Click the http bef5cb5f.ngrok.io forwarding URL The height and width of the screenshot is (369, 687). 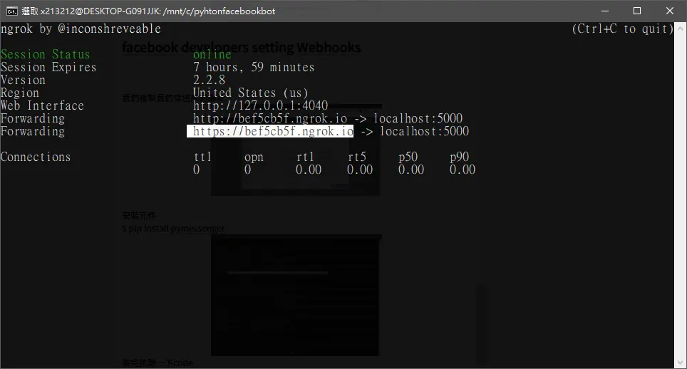point(270,118)
